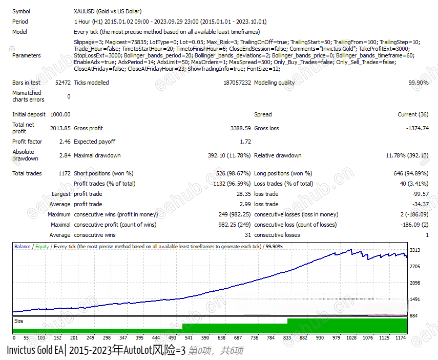Click the 'Equity' legend label in chart

point(42,247)
